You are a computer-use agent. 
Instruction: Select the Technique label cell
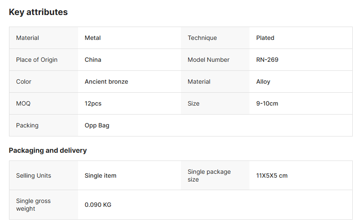point(202,38)
